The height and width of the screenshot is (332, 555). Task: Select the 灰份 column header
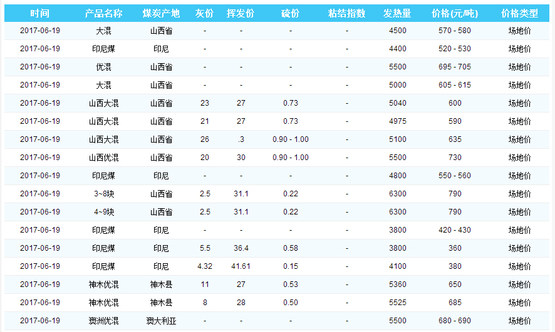pos(205,13)
